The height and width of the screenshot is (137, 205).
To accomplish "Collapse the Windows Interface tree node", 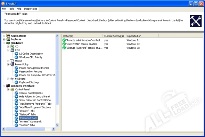I will tap(4, 86).
